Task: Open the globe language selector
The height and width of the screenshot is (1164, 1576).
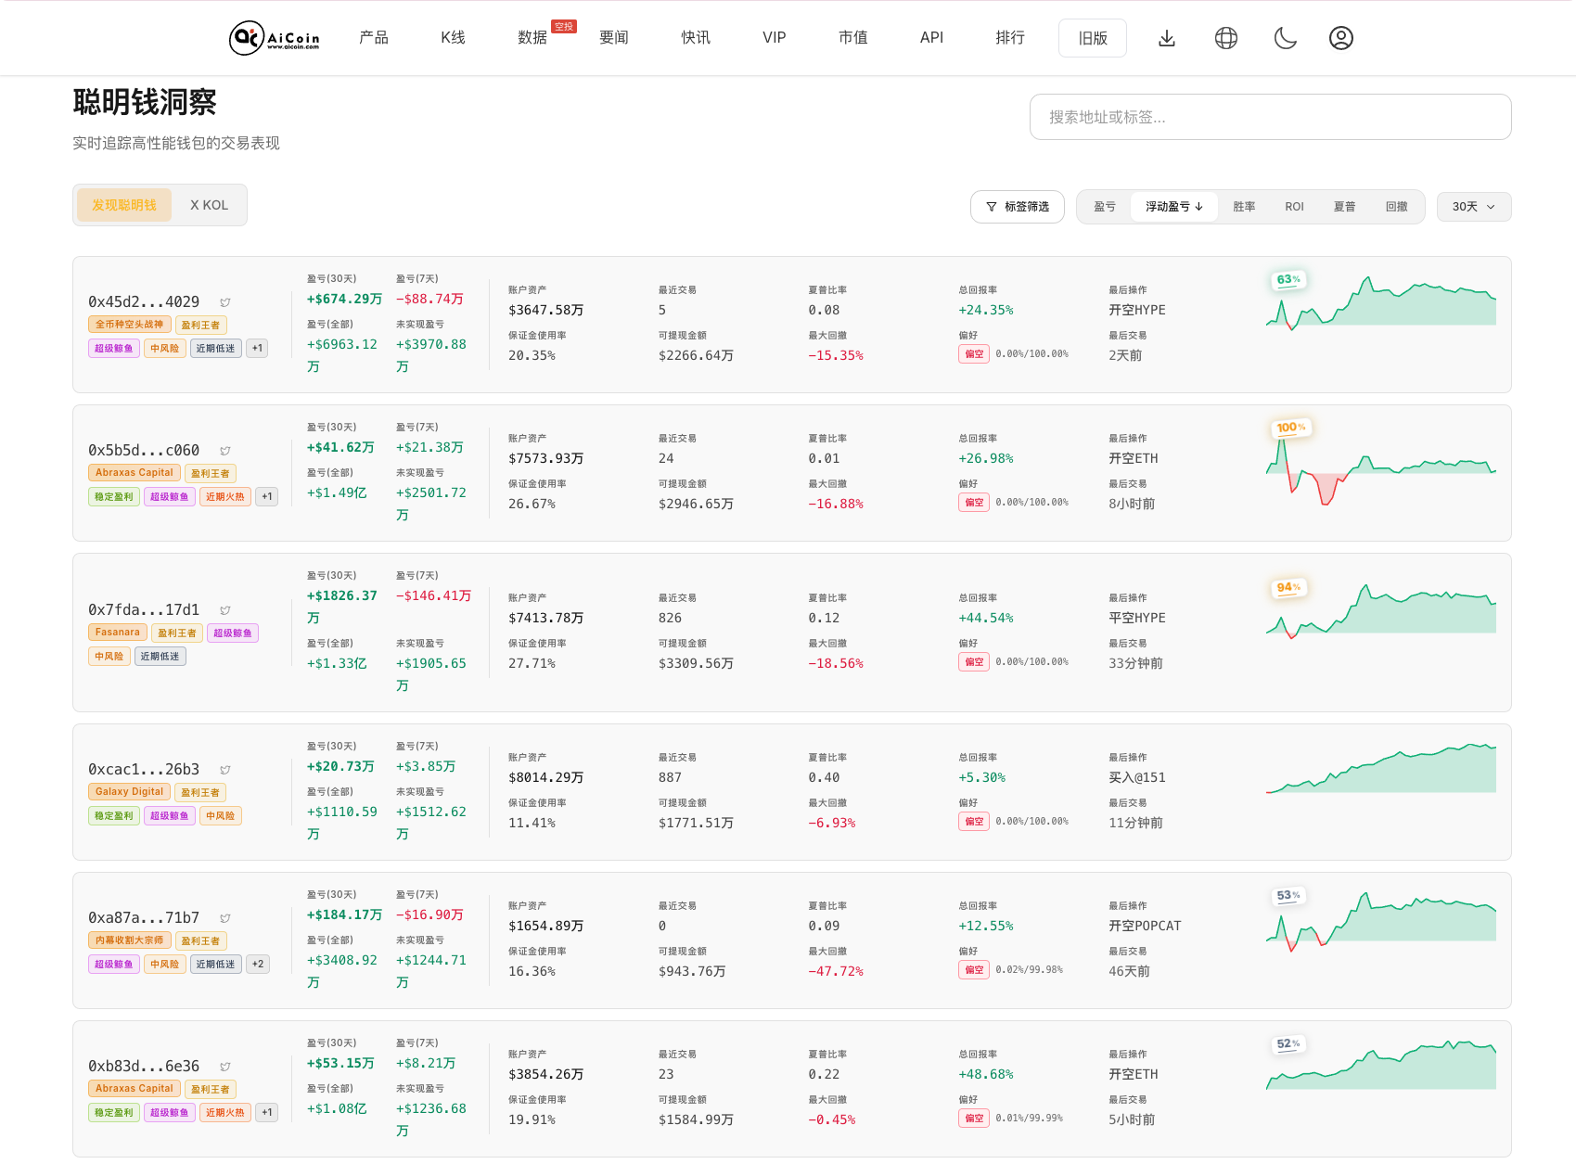Action: click(1226, 38)
